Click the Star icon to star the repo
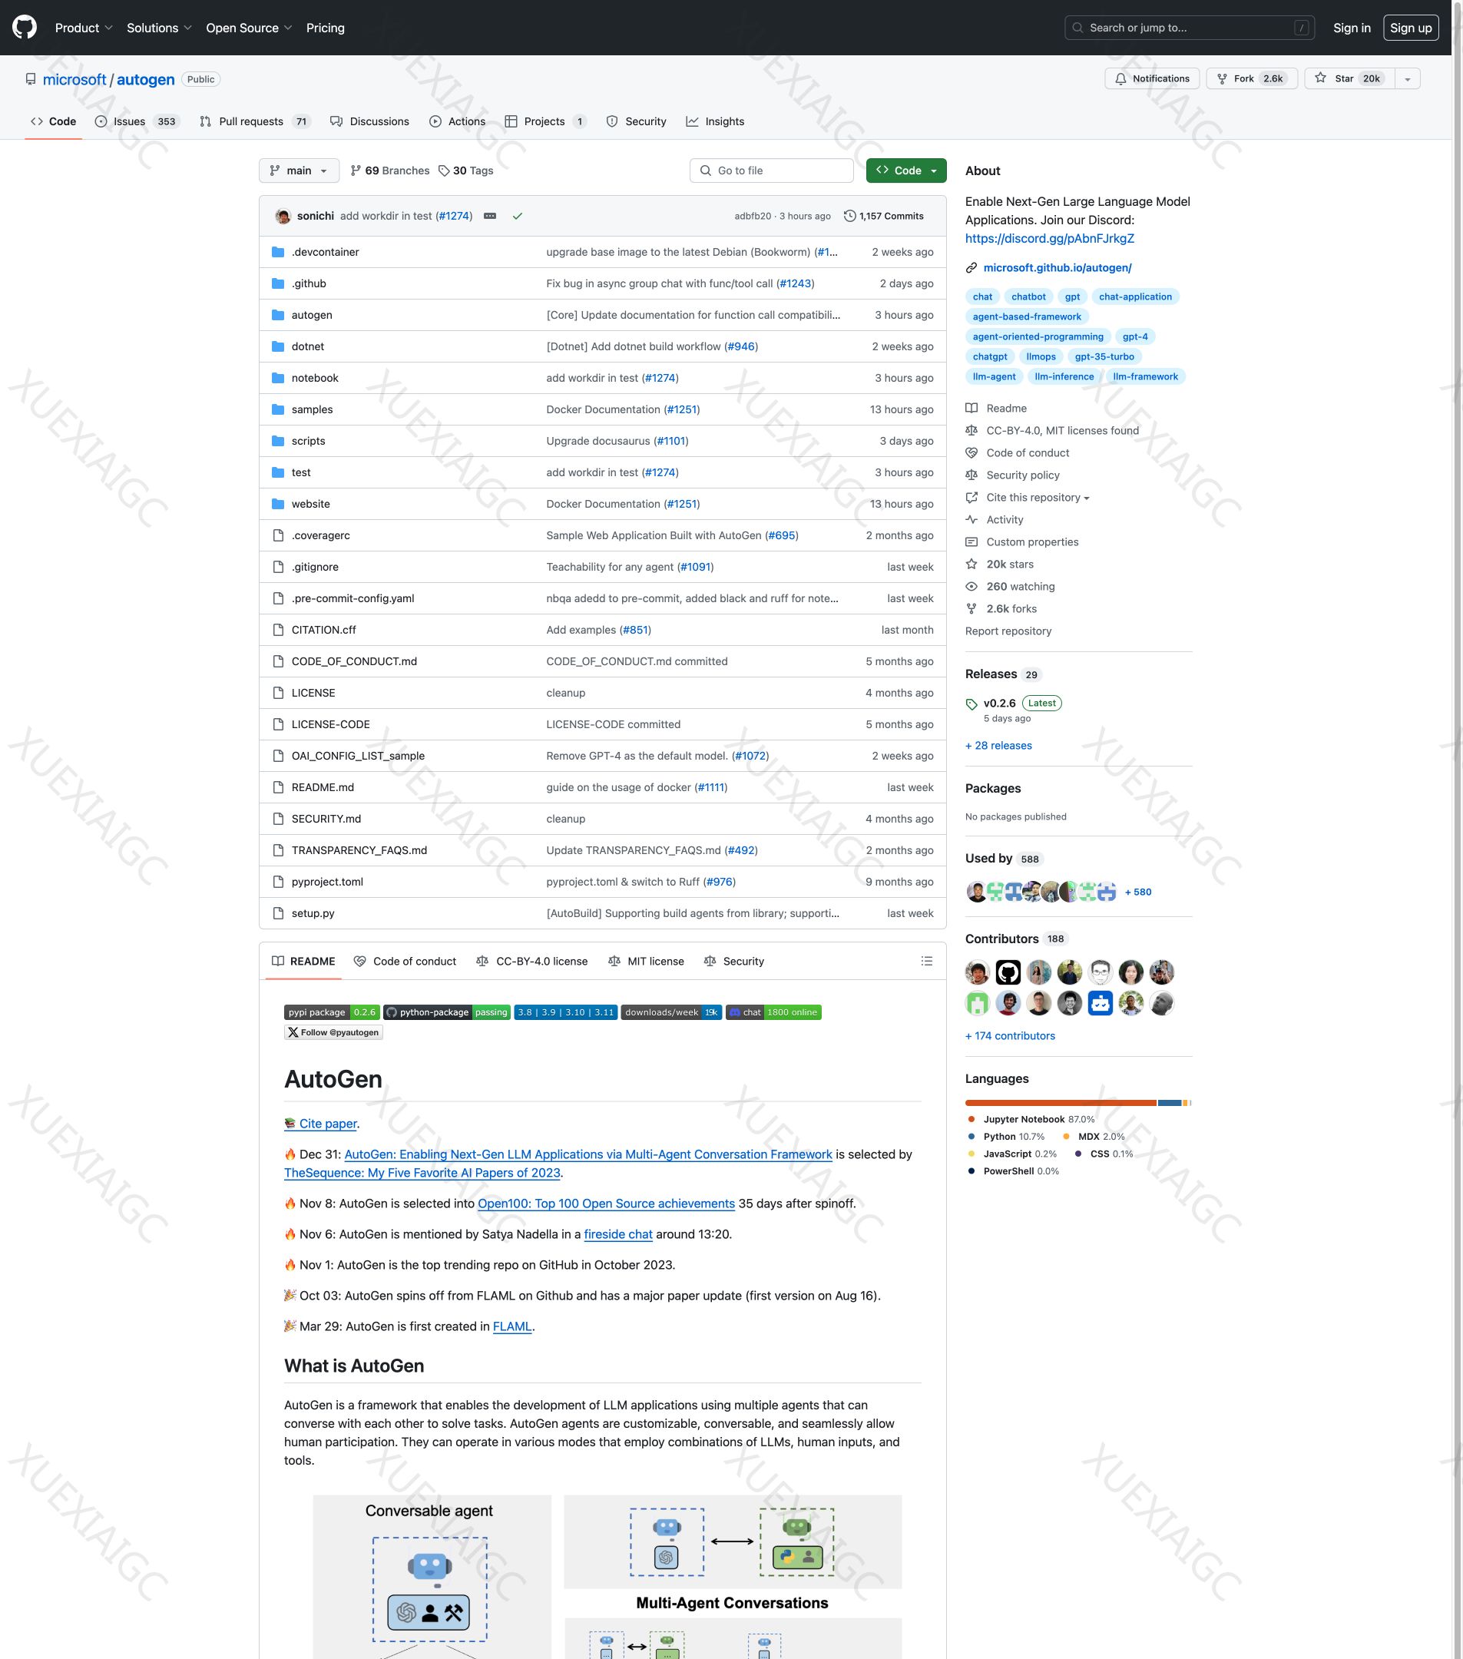 [x=1319, y=79]
